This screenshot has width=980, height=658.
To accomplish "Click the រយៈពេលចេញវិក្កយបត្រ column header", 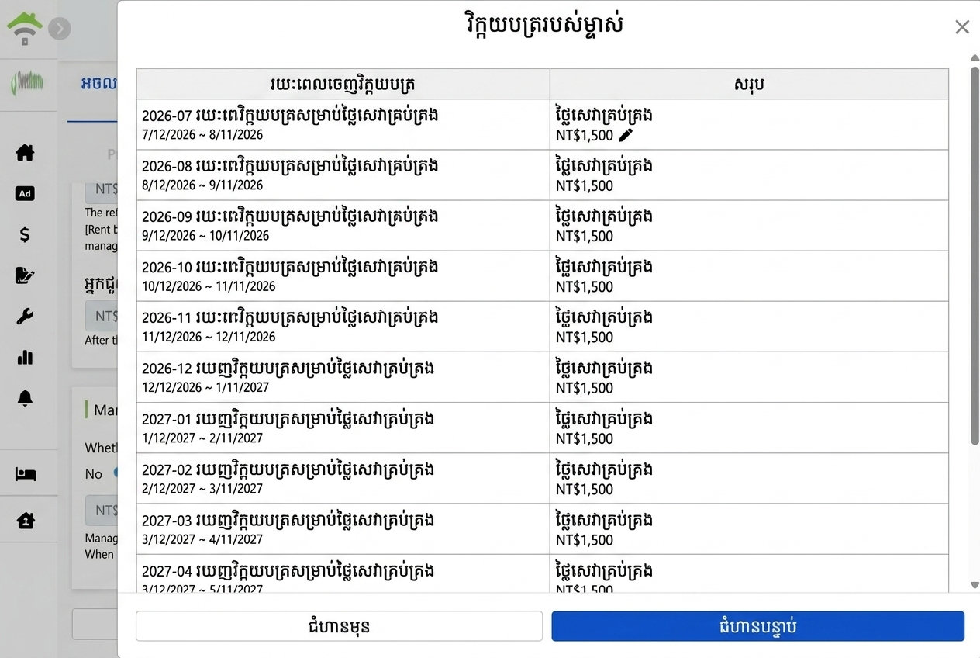I will 343,84.
